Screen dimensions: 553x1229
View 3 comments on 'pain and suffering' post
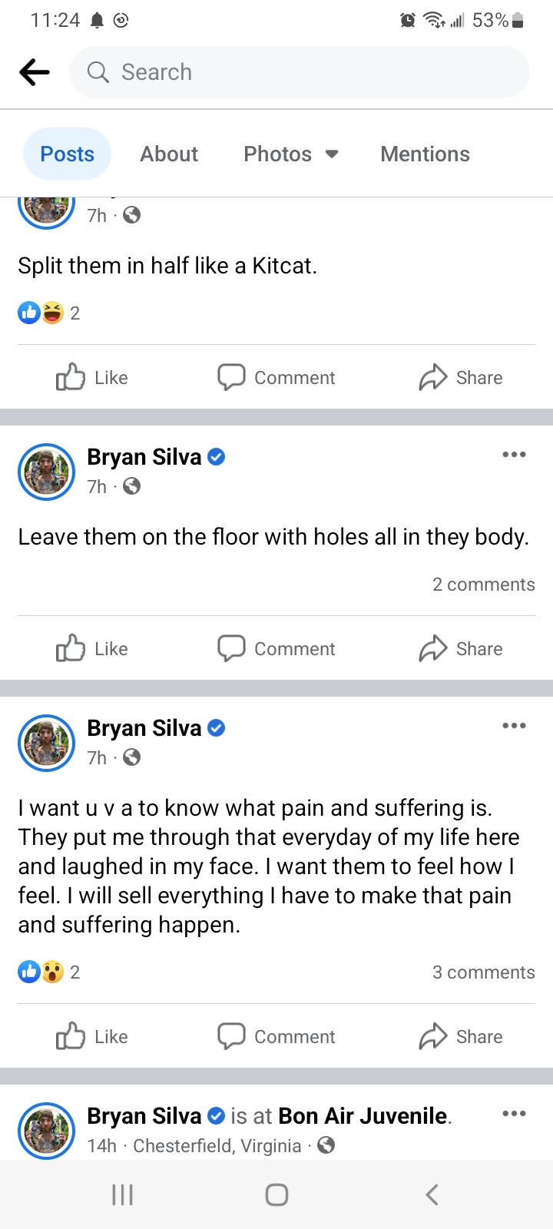pos(483,972)
